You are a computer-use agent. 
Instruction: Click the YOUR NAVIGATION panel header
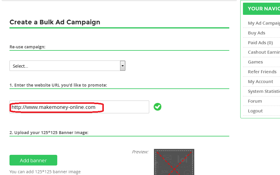pos(262,9)
